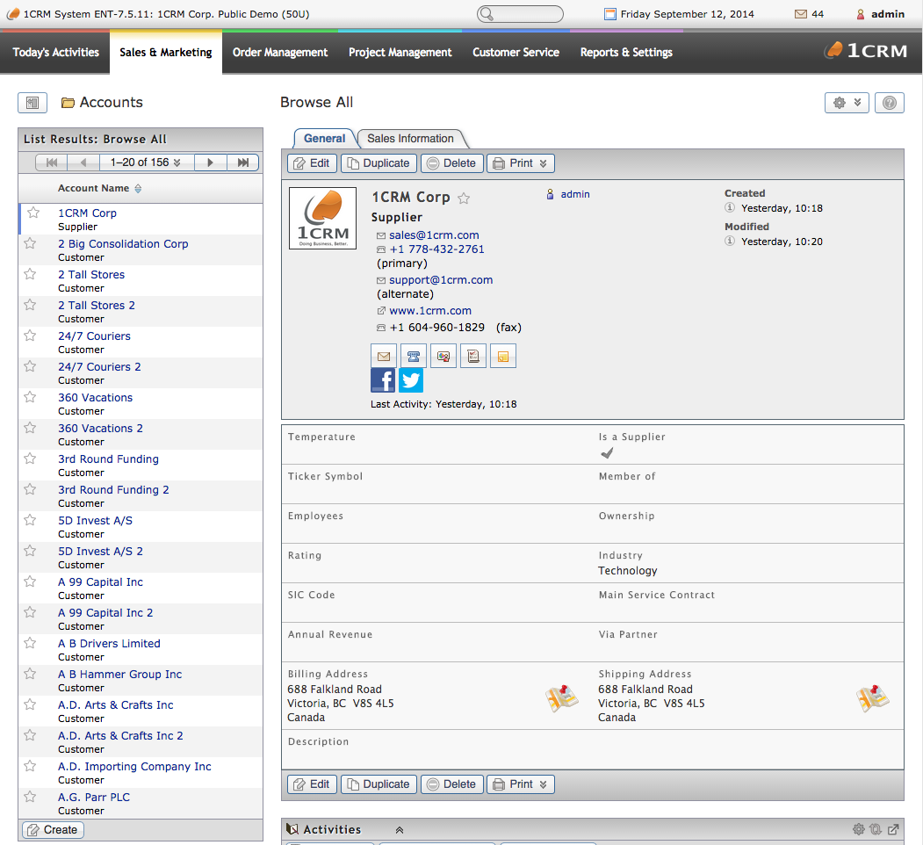This screenshot has width=923, height=845.
Task: Star the 3rd Round Funding account
Action: click(30, 459)
